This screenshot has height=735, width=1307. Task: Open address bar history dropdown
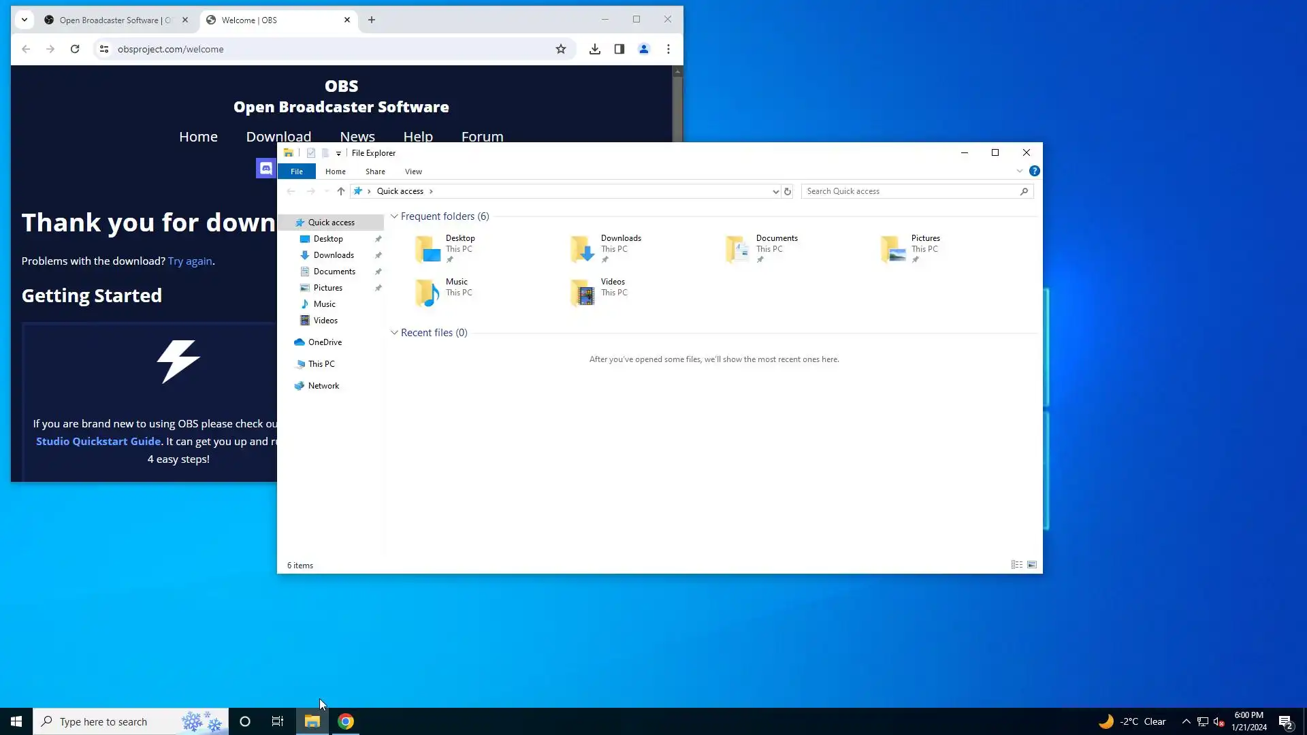click(x=775, y=191)
